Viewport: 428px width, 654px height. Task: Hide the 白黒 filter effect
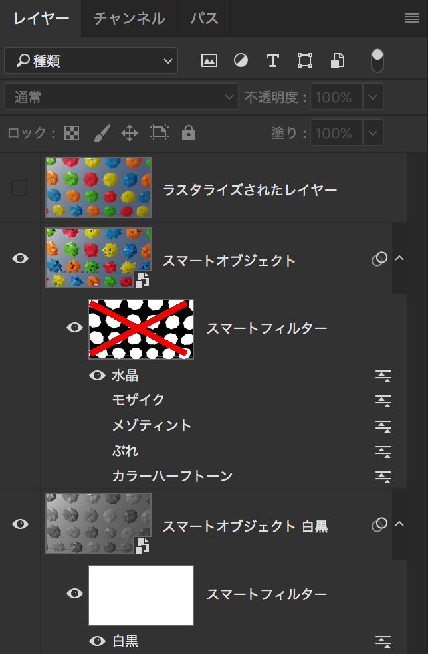click(97, 641)
